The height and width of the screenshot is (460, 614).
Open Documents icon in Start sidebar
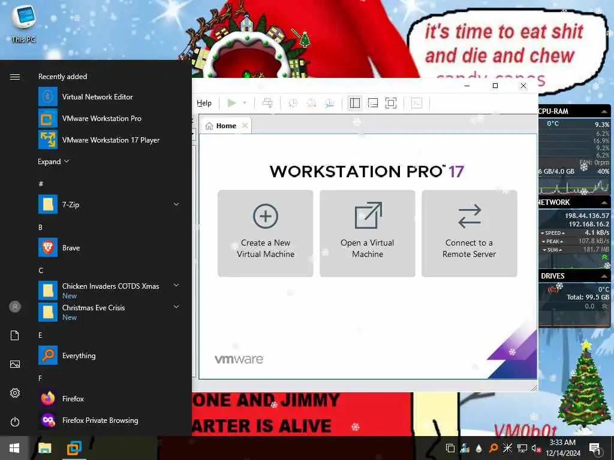(15, 335)
